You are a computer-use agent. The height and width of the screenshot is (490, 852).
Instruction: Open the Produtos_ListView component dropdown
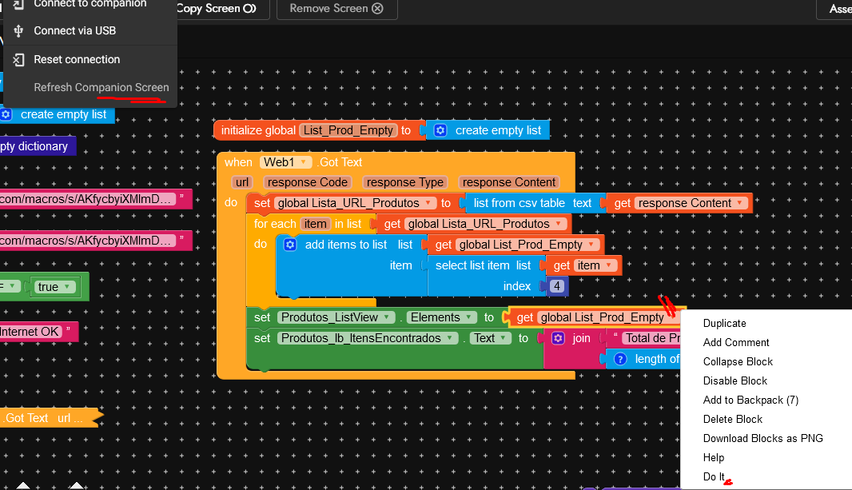[x=386, y=317]
